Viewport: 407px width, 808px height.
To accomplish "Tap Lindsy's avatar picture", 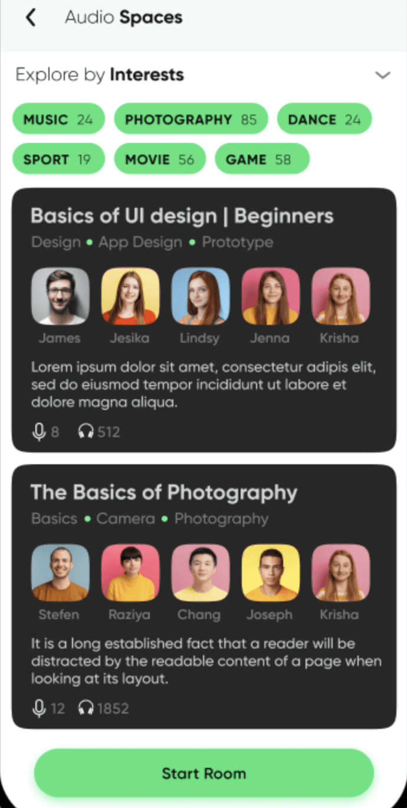I will pyautogui.click(x=201, y=297).
